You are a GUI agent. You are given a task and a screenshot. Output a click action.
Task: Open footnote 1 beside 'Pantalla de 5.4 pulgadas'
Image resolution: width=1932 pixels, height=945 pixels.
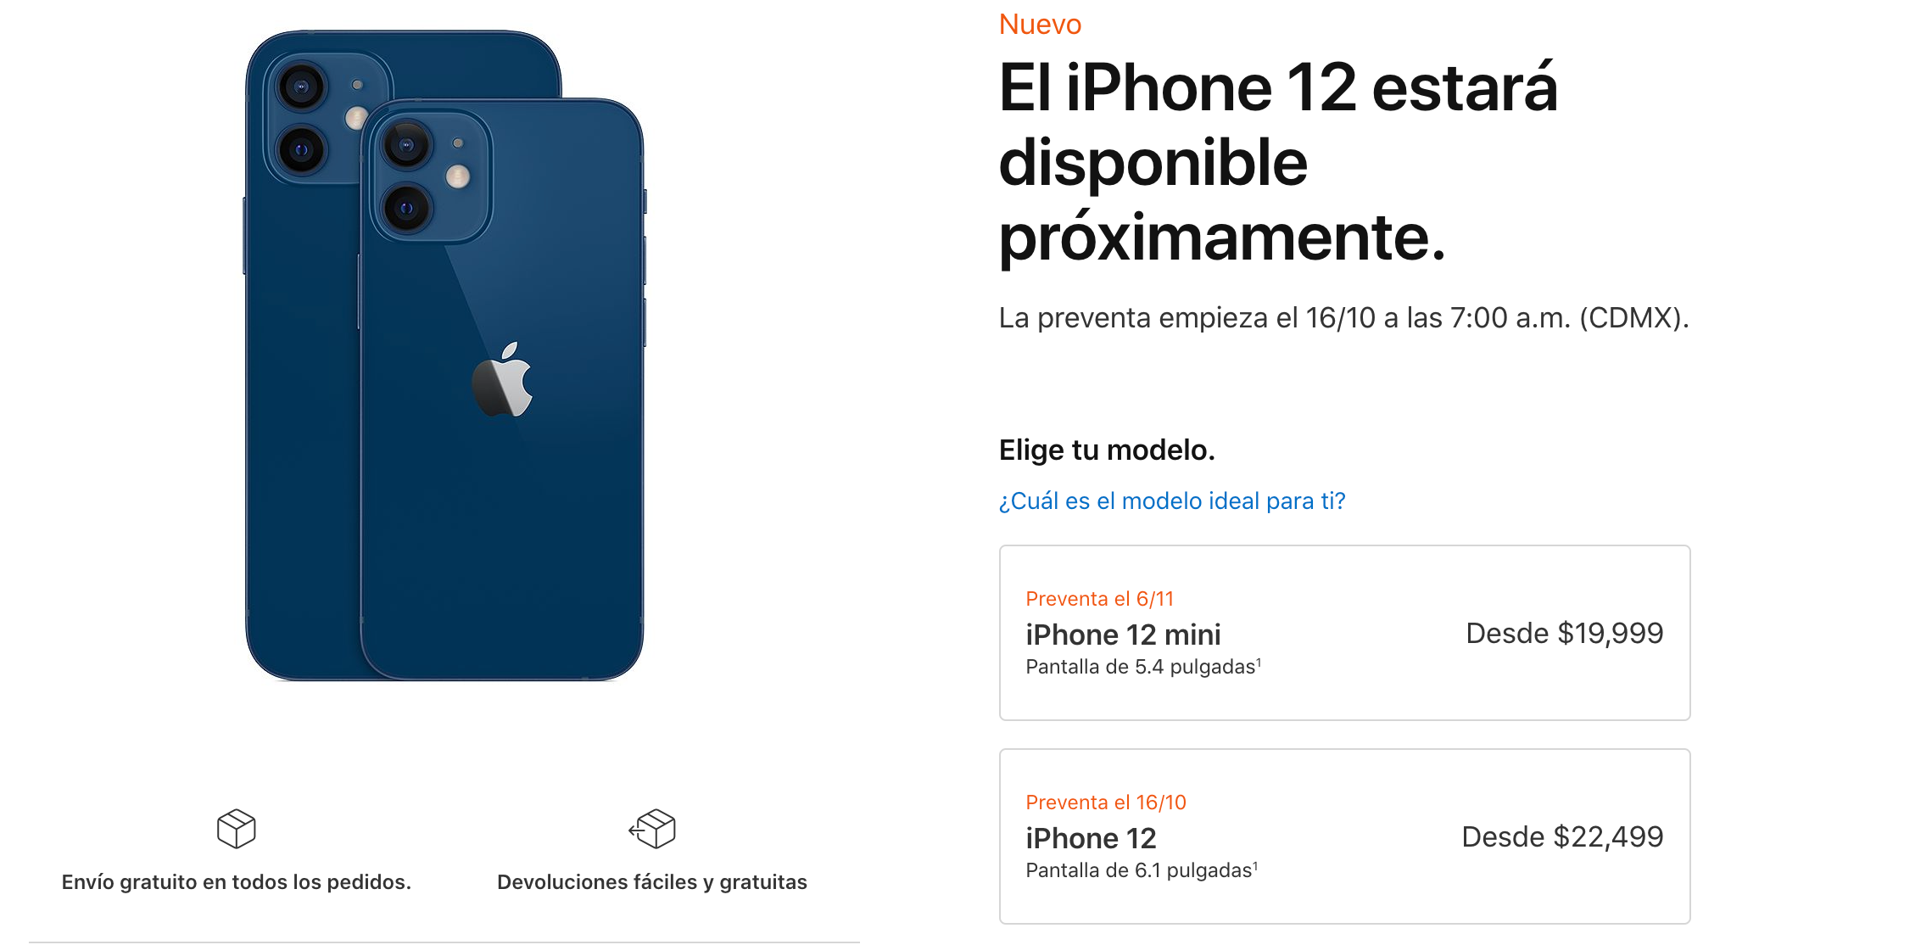pyautogui.click(x=1259, y=662)
